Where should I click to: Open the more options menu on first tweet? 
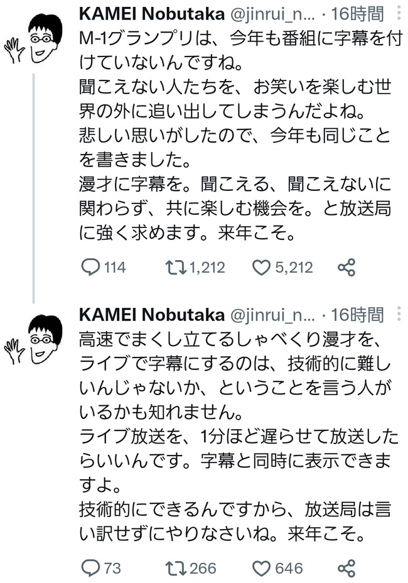point(399,13)
